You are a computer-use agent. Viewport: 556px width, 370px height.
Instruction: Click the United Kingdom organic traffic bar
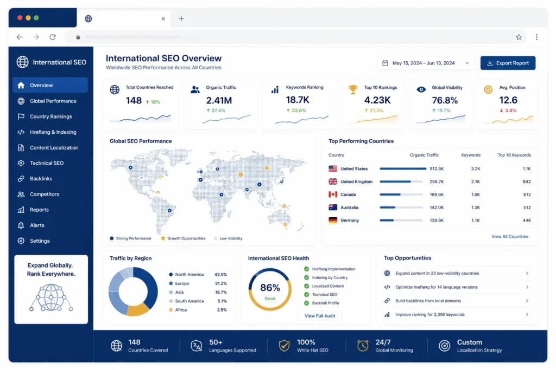401,182
